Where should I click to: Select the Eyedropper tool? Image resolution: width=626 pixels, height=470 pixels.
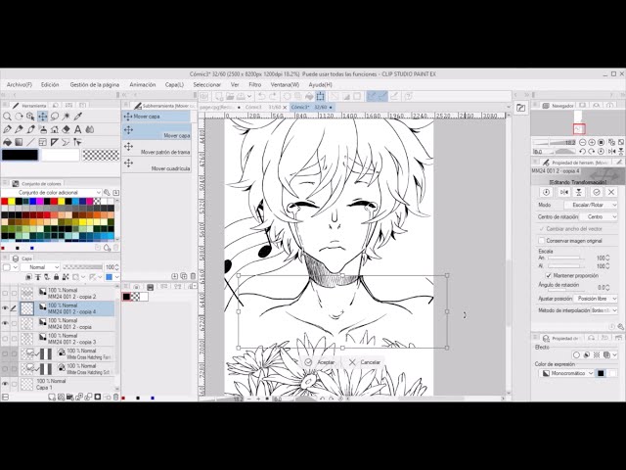point(78,117)
